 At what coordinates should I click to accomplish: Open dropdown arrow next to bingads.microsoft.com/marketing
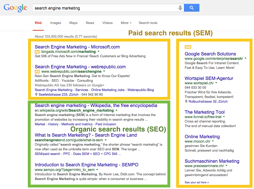tap(98, 52)
